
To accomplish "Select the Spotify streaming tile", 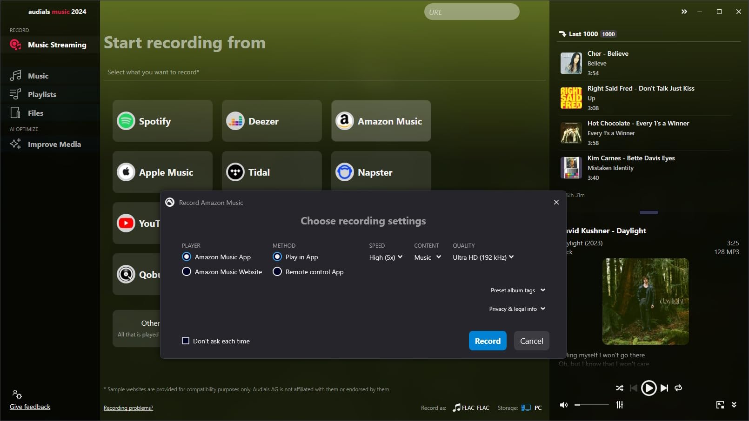I will click(x=162, y=121).
